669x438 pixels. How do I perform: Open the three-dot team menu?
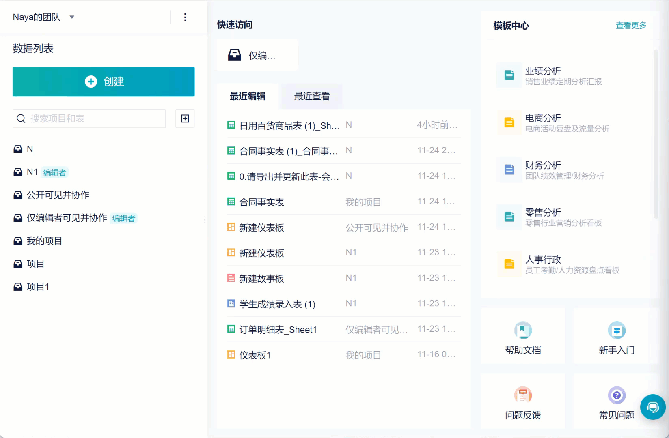click(x=185, y=17)
